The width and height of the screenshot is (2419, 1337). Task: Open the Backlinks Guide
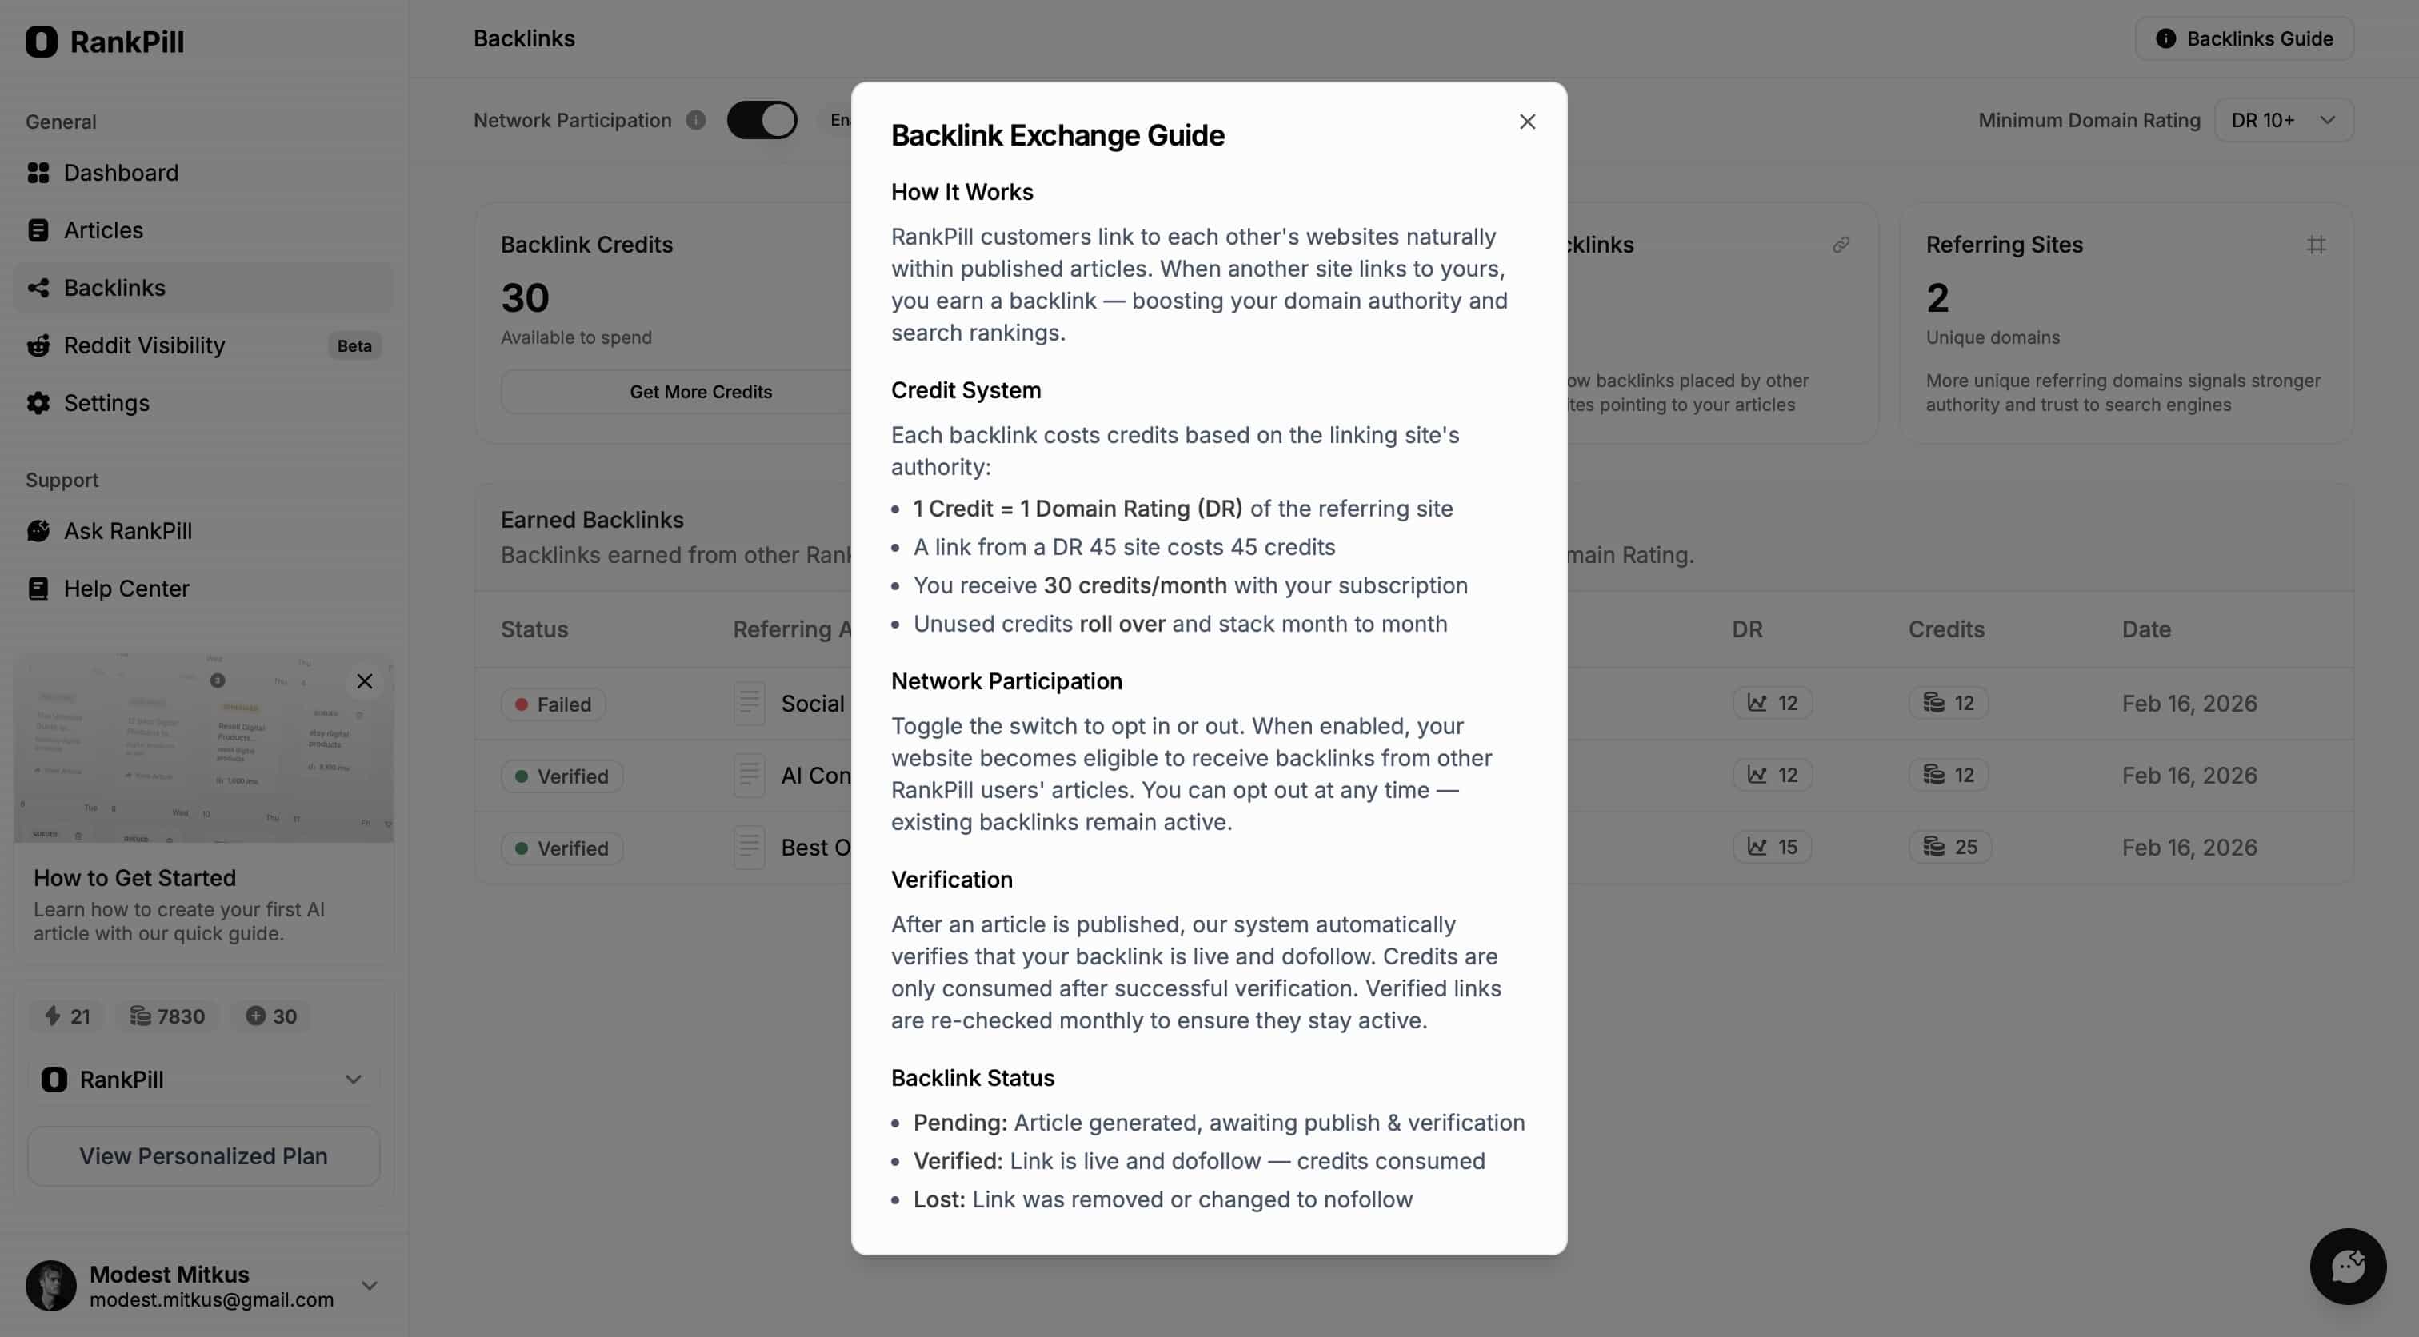pyautogui.click(x=2245, y=38)
